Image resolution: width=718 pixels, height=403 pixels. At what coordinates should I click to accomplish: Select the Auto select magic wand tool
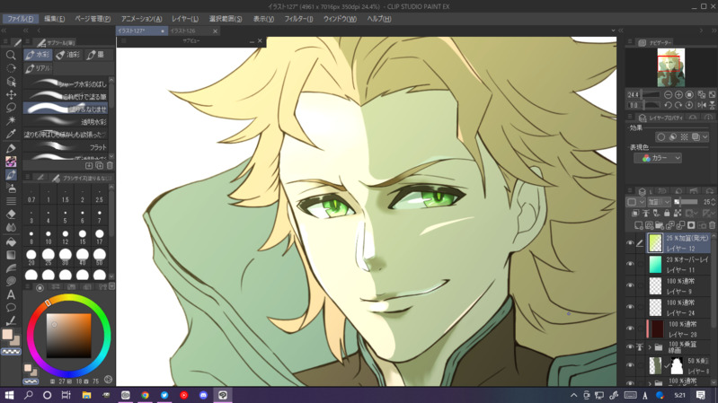[11, 120]
